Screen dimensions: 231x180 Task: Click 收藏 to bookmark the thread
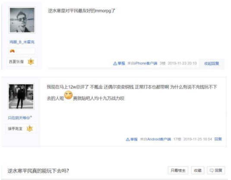point(198,171)
